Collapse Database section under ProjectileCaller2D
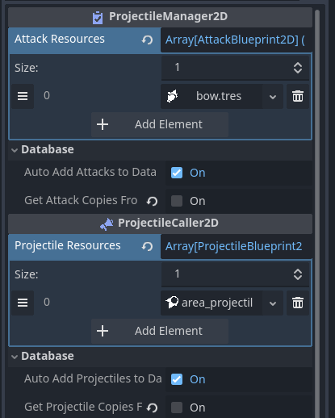 coord(43,356)
